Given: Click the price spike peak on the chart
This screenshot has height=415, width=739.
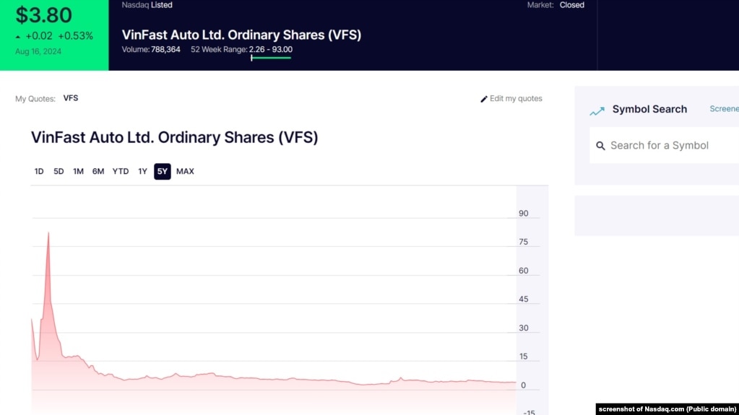Looking at the screenshot, I should pos(48,233).
